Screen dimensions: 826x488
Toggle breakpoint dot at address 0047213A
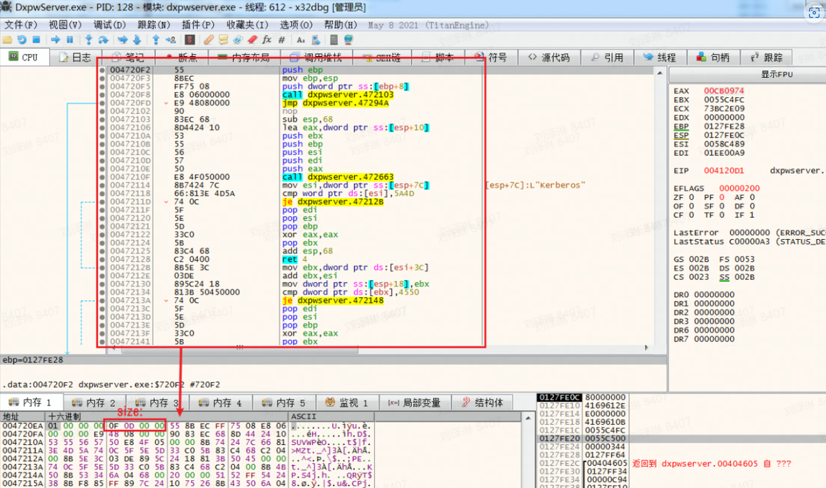point(103,300)
